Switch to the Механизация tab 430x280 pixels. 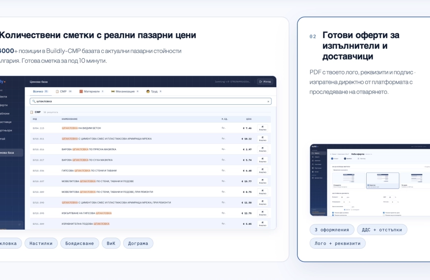click(125, 92)
